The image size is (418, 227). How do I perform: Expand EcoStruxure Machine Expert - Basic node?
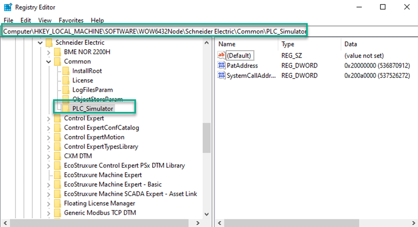(49, 185)
